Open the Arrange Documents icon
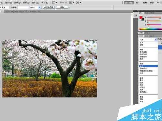Screen dimensions: 162x121 [71, 3]
